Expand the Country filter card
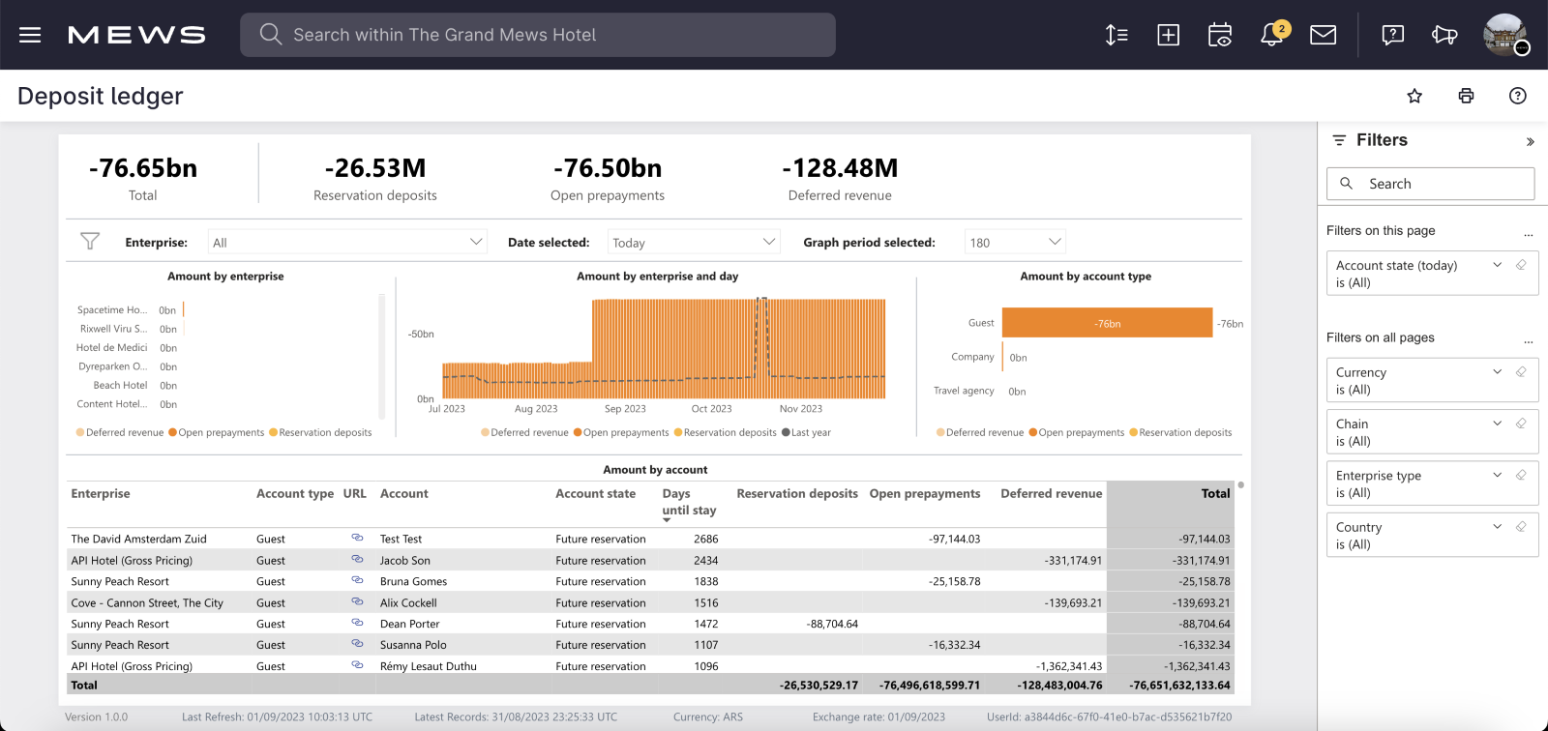Image resolution: width=1548 pixels, height=731 pixels. coord(1497,527)
